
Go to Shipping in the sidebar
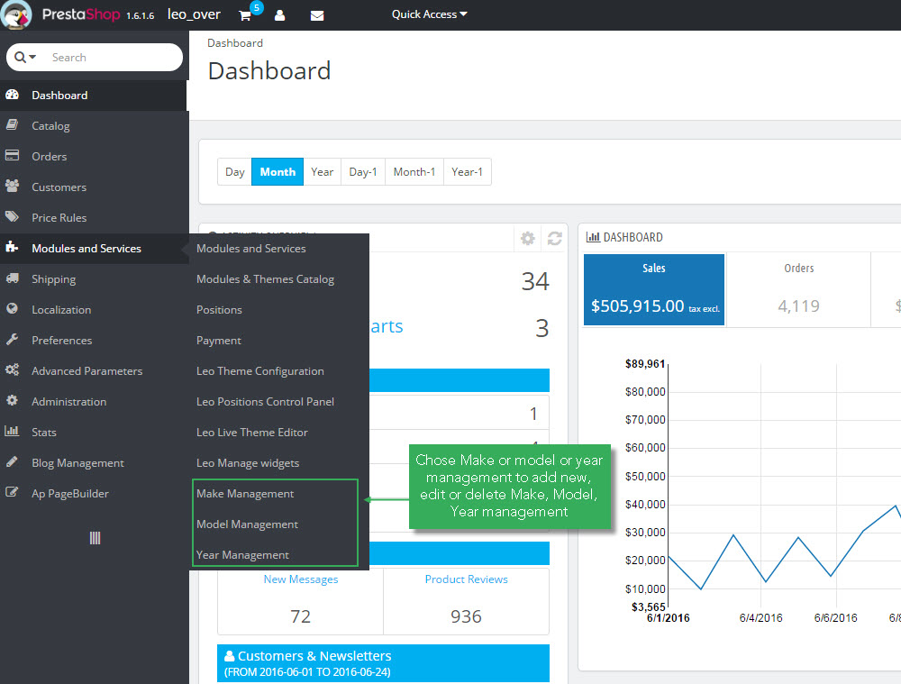pos(53,279)
